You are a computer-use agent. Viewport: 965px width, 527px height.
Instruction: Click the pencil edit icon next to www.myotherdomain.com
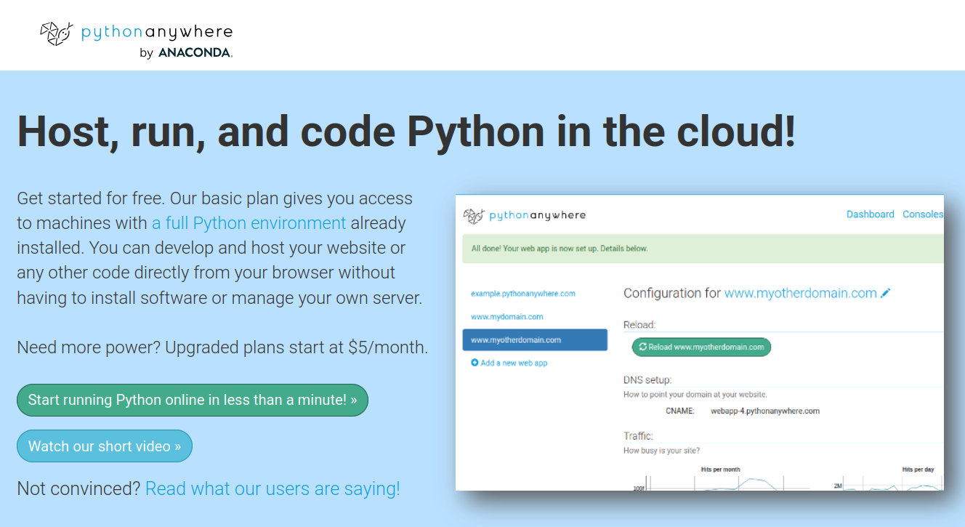point(885,292)
